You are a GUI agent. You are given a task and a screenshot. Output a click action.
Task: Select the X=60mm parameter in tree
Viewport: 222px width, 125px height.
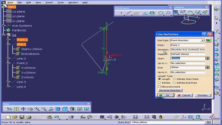[x=28, y=68]
